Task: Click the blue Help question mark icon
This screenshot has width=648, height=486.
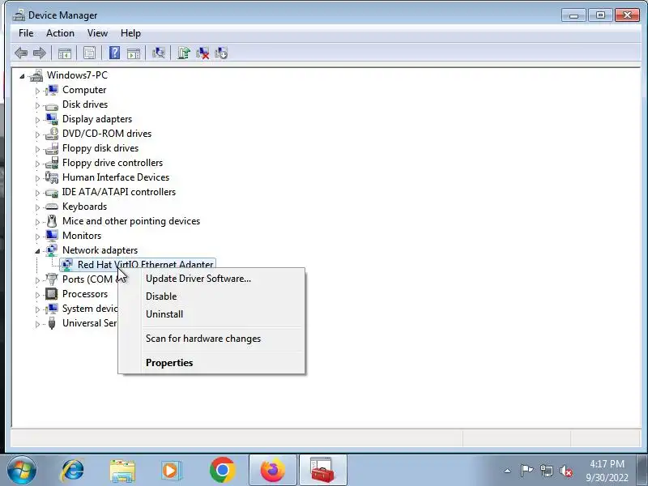Action: [114, 53]
